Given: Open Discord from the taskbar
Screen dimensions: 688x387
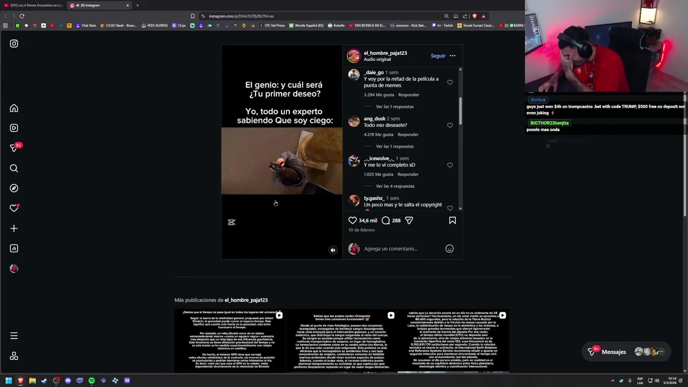Looking at the screenshot, I should 68,381.
